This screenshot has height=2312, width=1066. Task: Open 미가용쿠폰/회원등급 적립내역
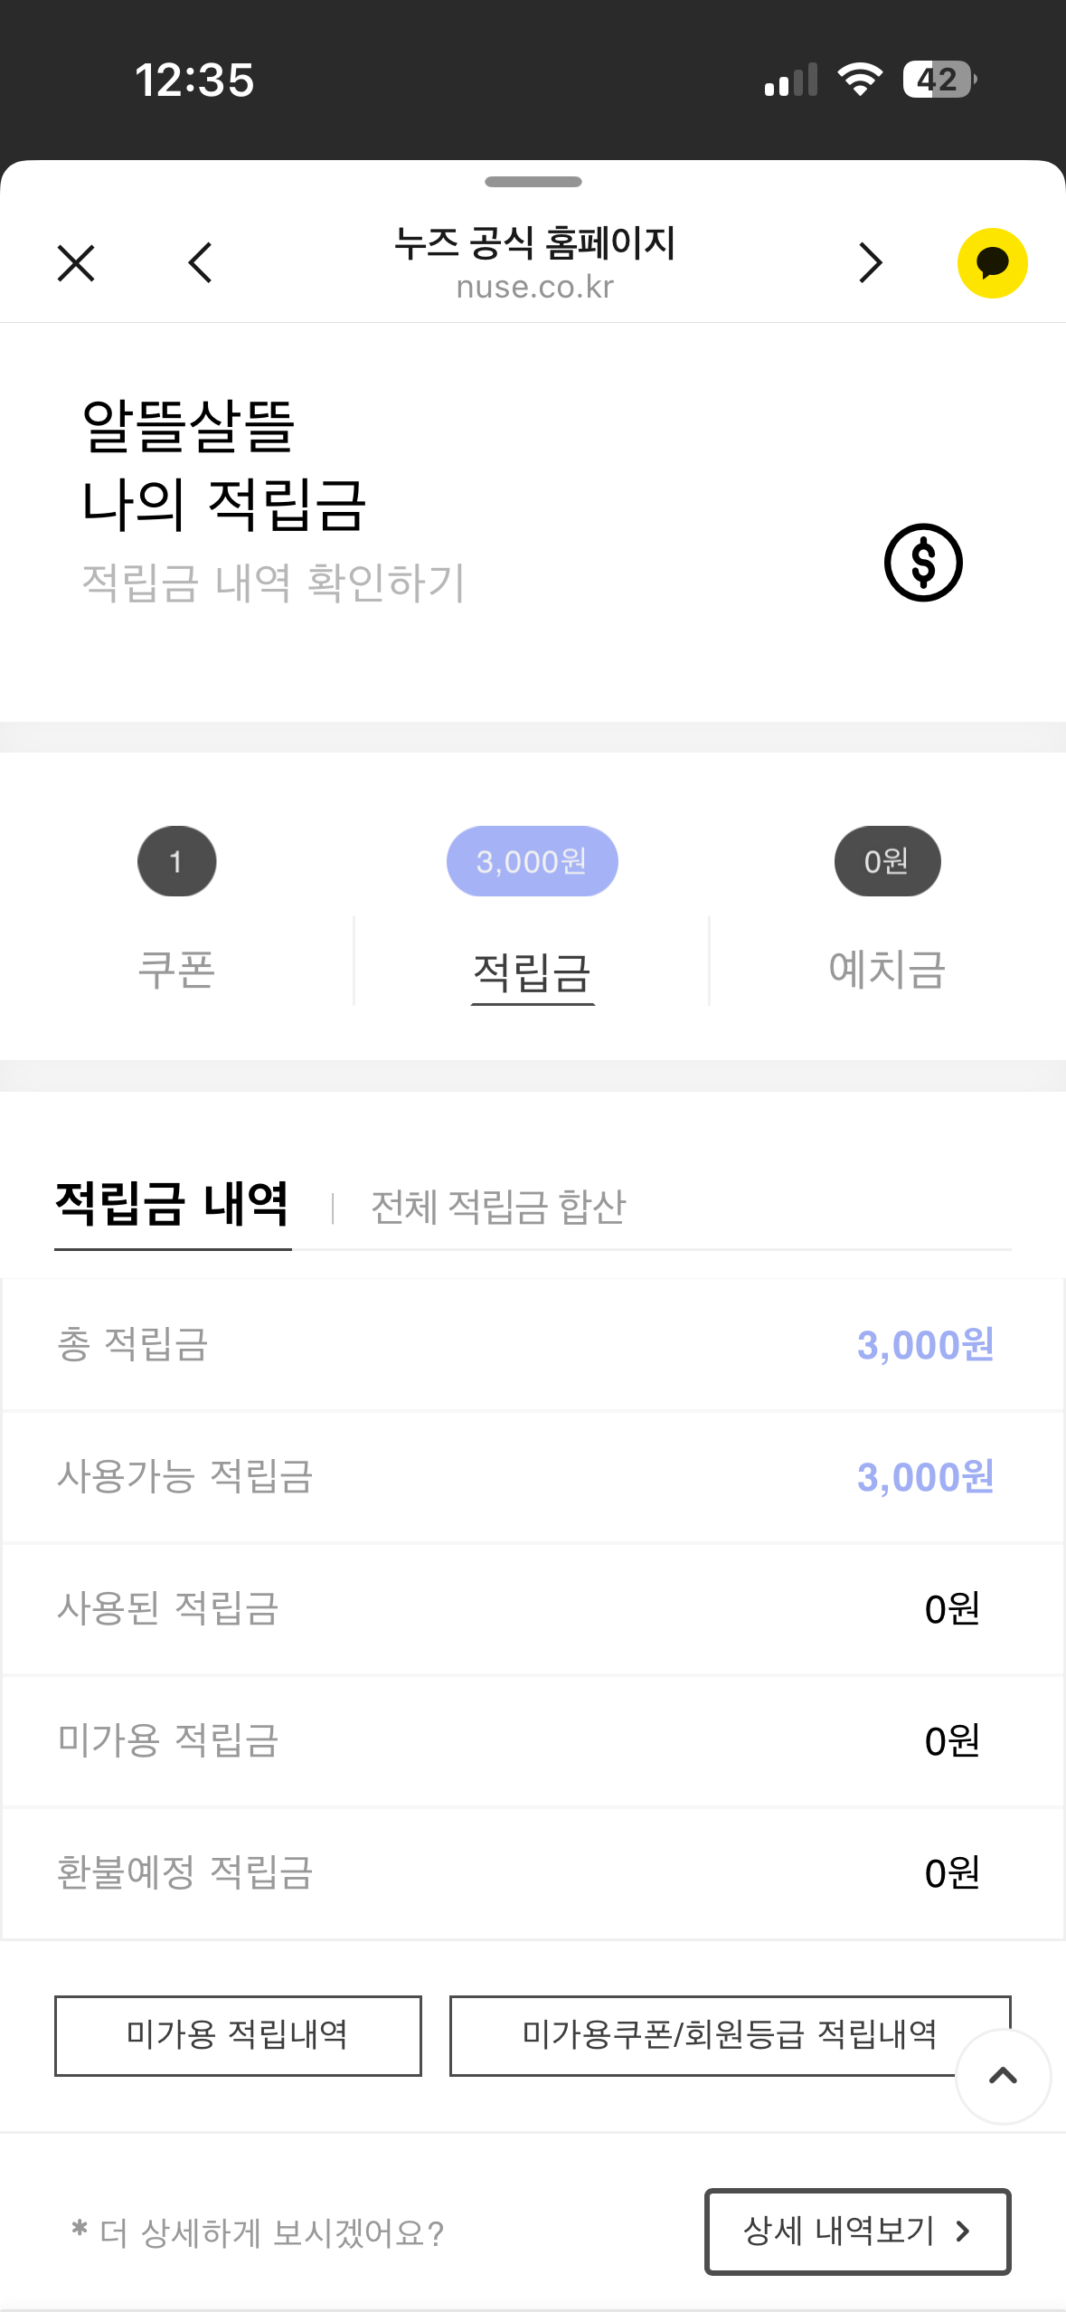pyautogui.click(x=730, y=2035)
